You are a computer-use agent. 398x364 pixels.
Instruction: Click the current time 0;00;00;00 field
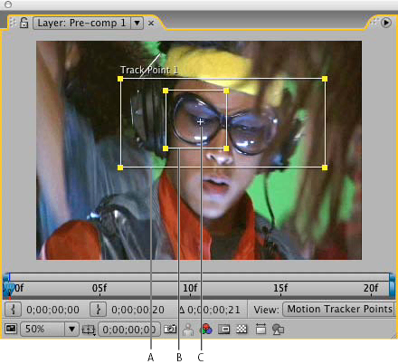click(129, 330)
